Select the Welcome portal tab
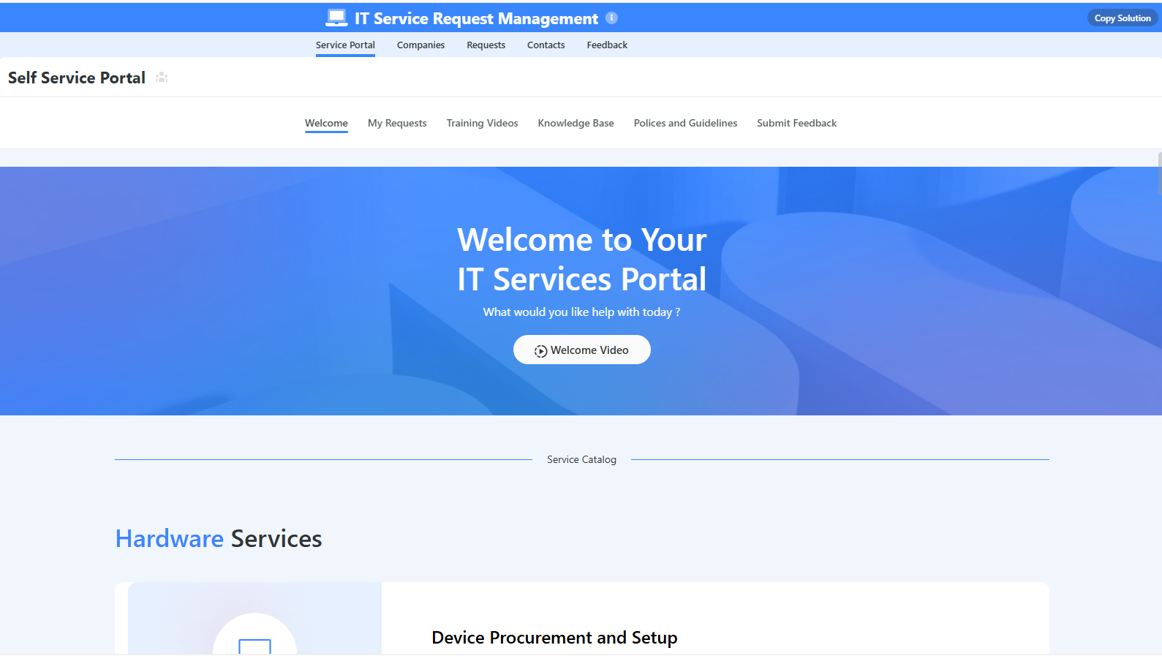1162x656 pixels. click(x=326, y=124)
